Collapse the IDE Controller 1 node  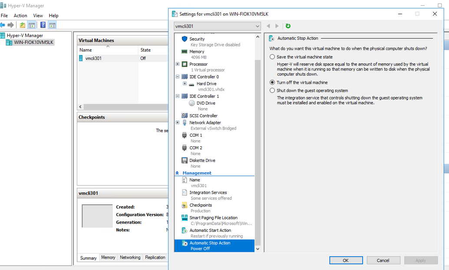pyautogui.click(x=178, y=96)
